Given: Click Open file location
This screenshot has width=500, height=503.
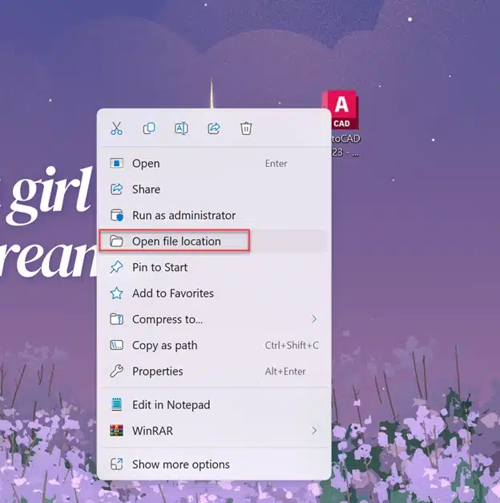Looking at the screenshot, I should (176, 241).
